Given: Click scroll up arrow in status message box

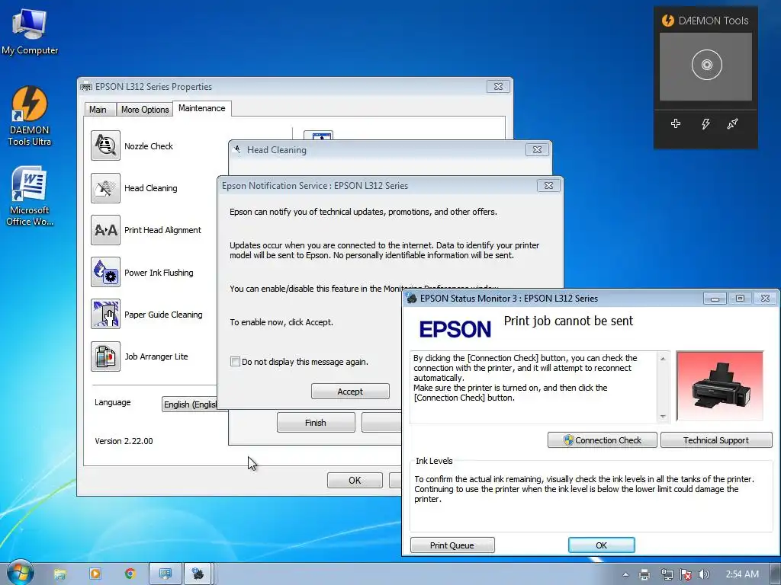Looking at the screenshot, I should 663,359.
